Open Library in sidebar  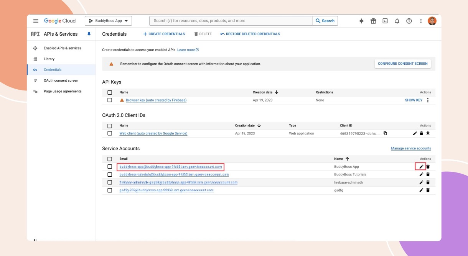pos(61,59)
